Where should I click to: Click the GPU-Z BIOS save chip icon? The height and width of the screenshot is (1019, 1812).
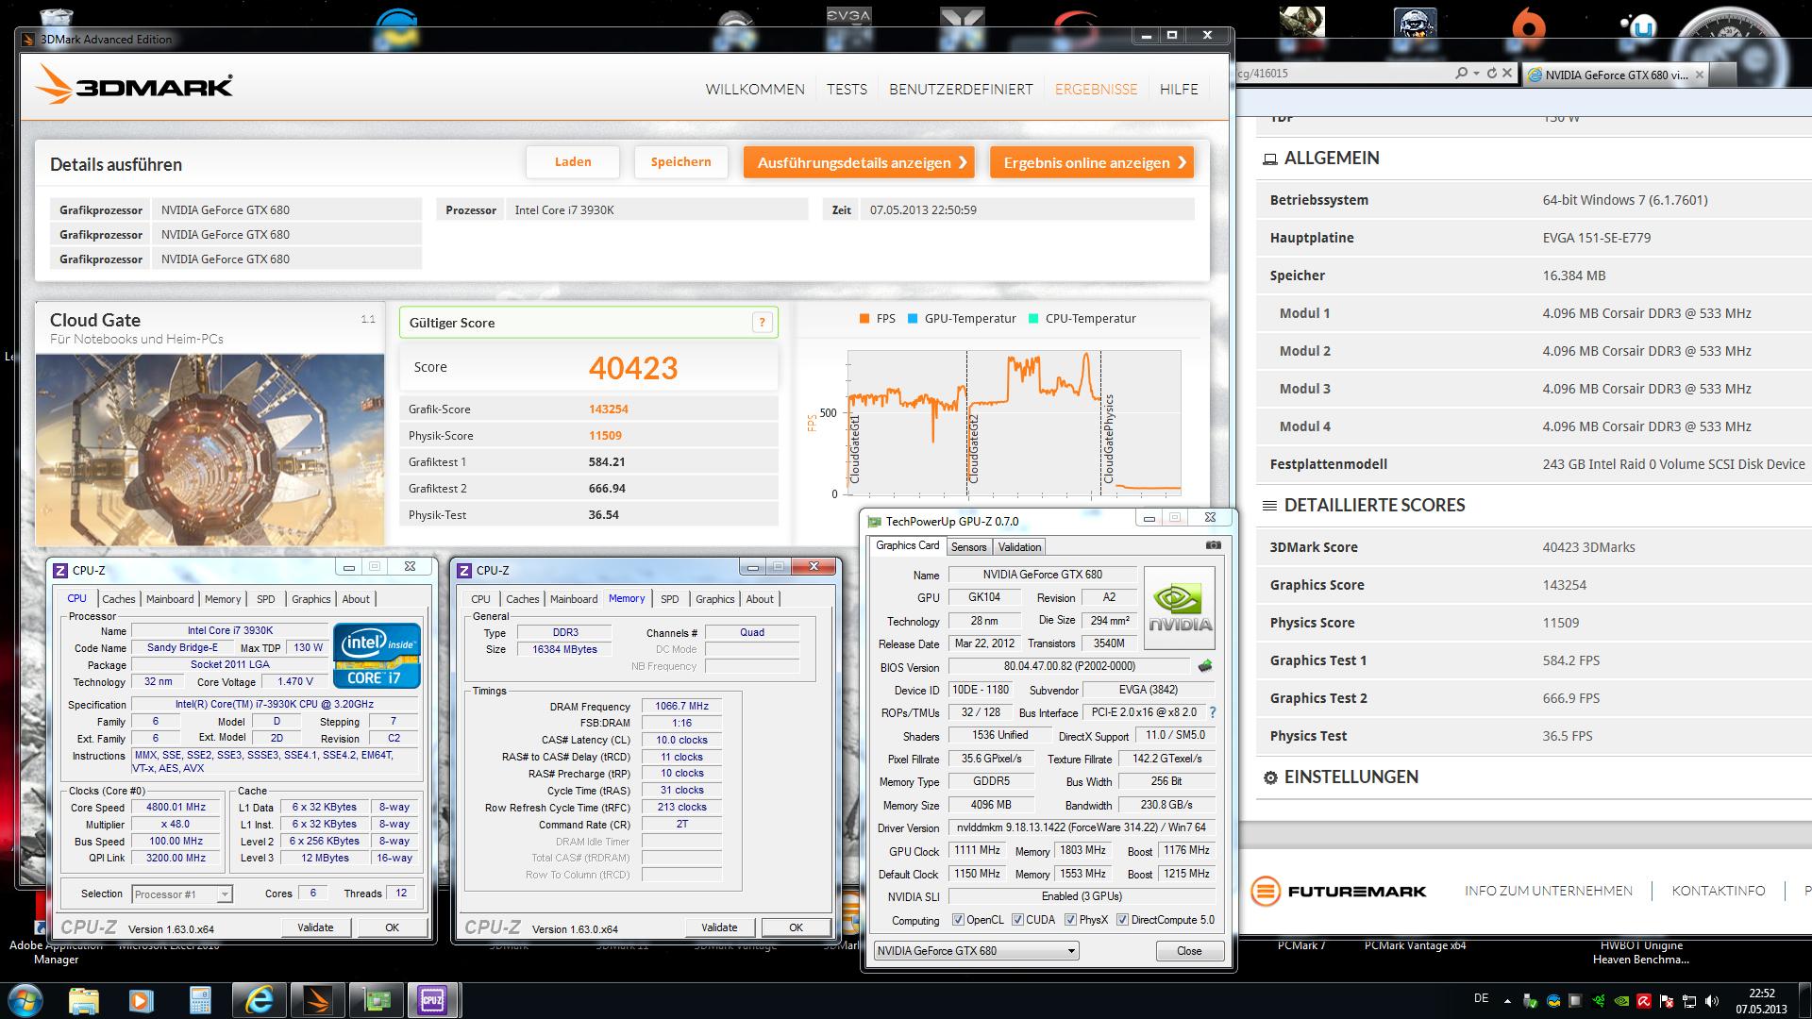(x=1205, y=666)
